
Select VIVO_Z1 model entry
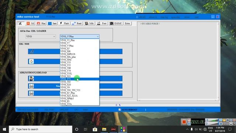(x=80, y=101)
